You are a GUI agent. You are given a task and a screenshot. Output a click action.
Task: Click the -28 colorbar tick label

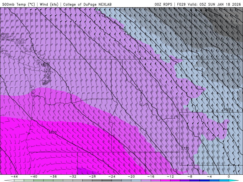92,177
